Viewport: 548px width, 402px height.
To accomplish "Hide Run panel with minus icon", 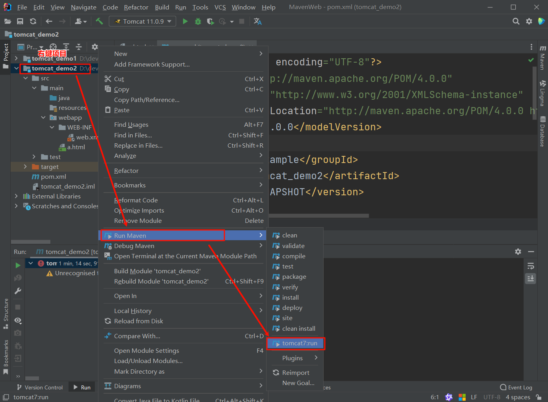I will [x=531, y=252].
